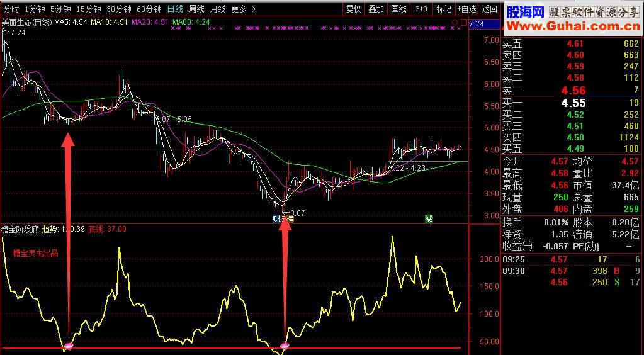The width and height of the screenshot is (644, 355).
Task: Select the 60分钟 period tab
Action: [149, 9]
